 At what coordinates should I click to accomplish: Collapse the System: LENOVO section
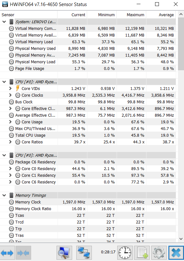(4, 22)
